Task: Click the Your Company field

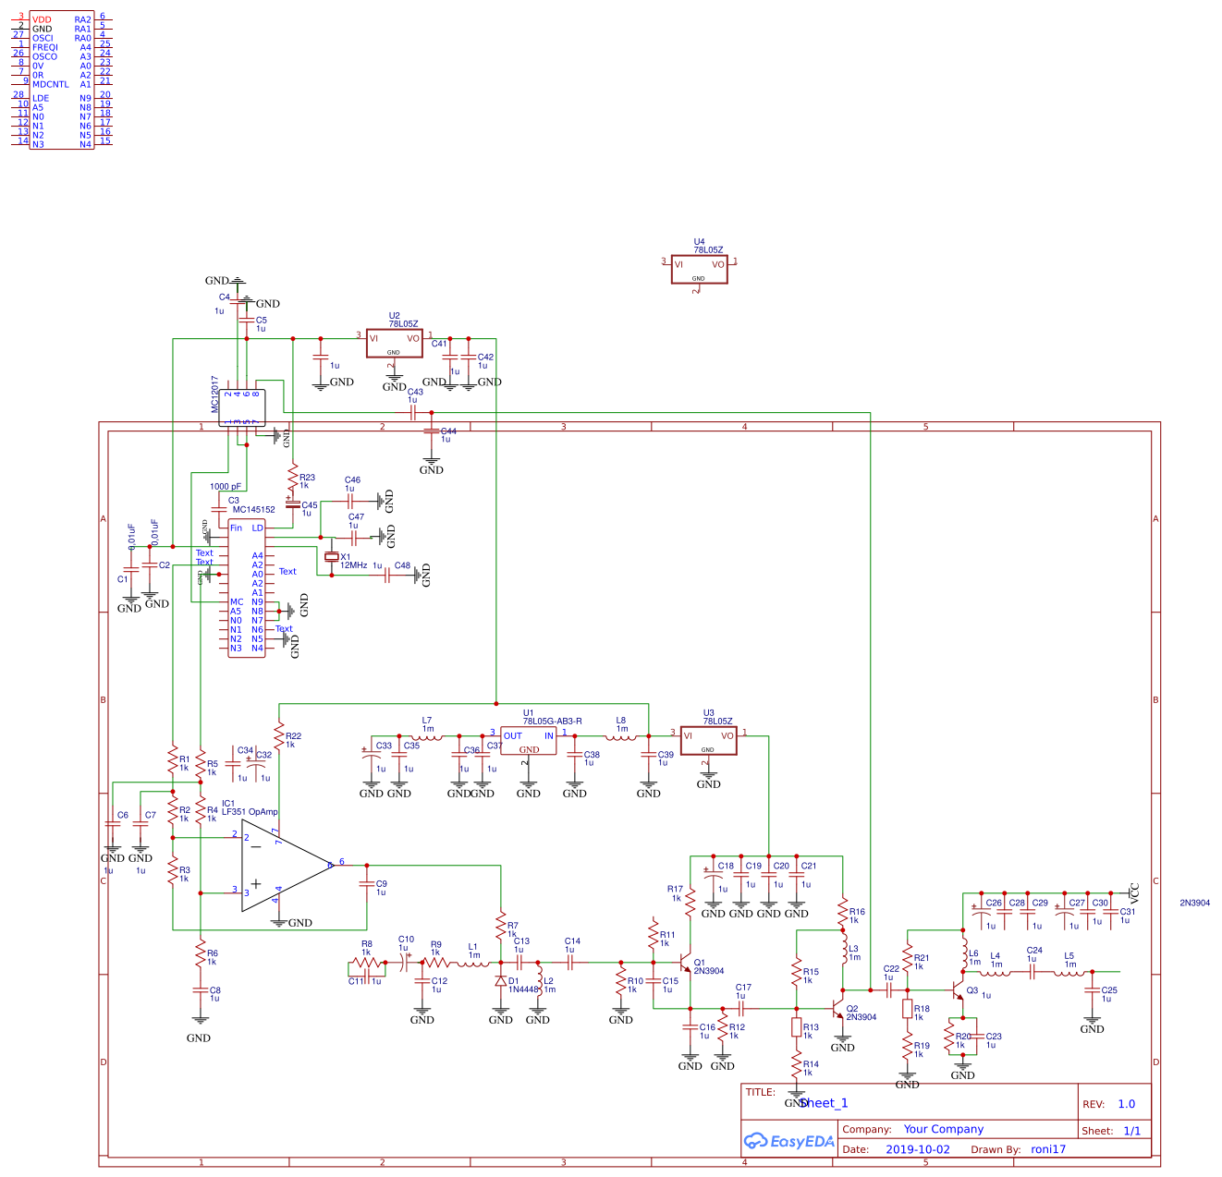Action: point(944,1129)
